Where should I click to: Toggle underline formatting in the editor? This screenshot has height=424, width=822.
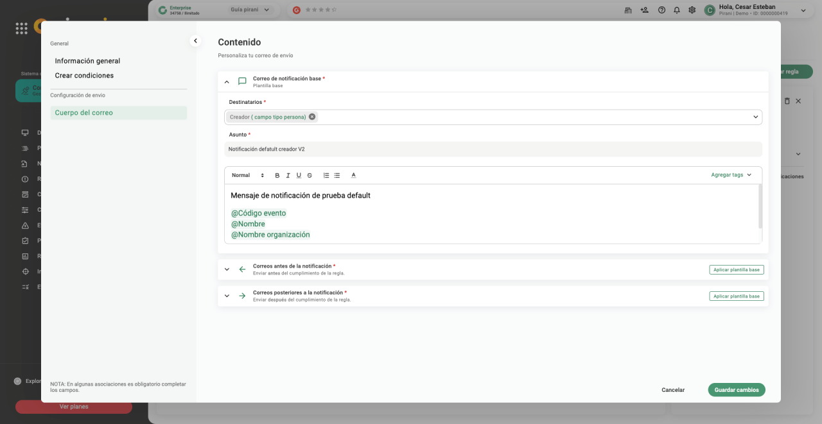point(299,175)
